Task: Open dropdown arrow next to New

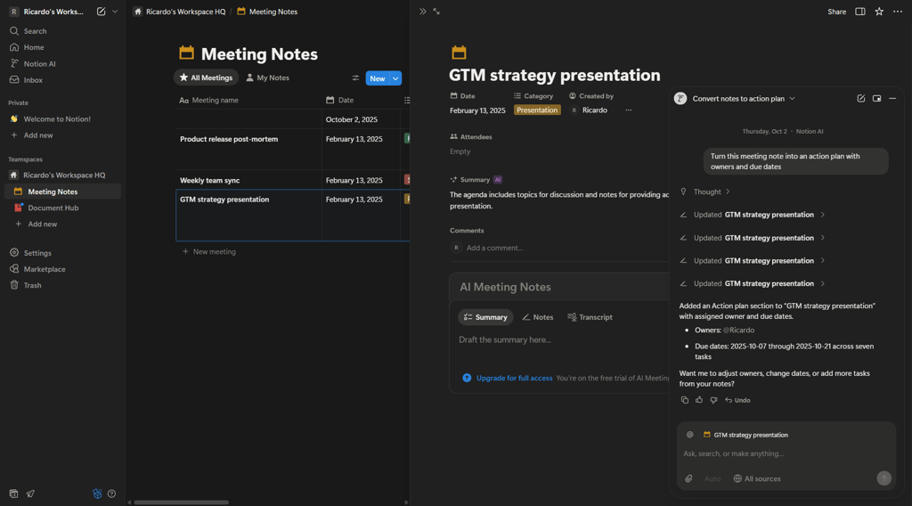Action: tap(395, 78)
